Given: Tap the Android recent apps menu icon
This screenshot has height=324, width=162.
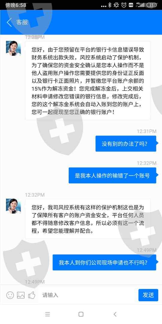Looking at the screenshot, I should tap(47, 314).
